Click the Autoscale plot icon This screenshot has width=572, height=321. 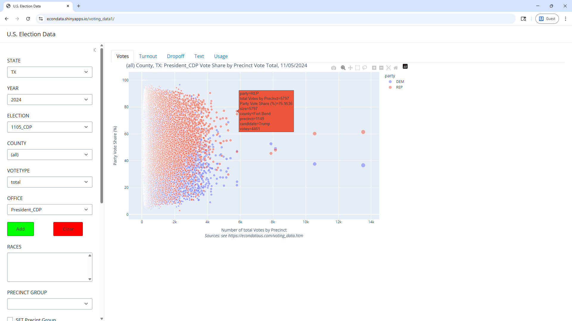coord(388,68)
